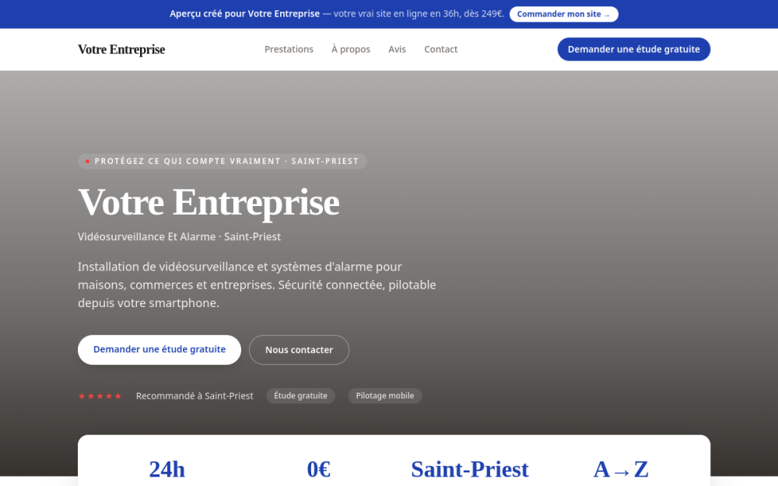The height and width of the screenshot is (486, 778).
Task: Click the 'Commander mon site' banner button
Action: coord(563,14)
